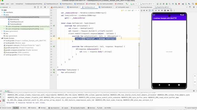Open Pixel 6 Pro API 31 device dropdown
197x110 pixels.
[147, 4]
